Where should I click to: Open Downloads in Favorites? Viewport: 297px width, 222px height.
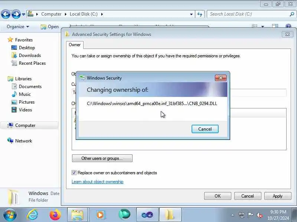point(30,55)
